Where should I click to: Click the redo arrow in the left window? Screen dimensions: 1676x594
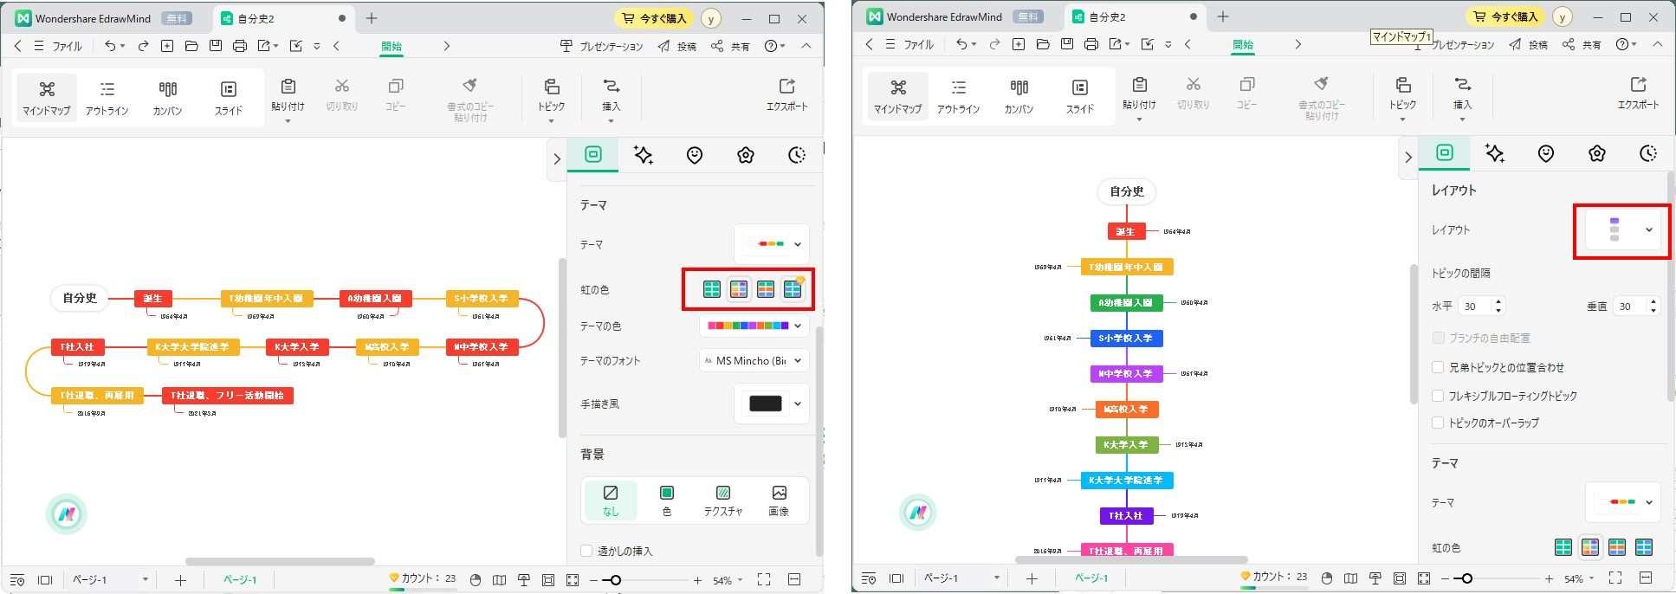point(143,46)
